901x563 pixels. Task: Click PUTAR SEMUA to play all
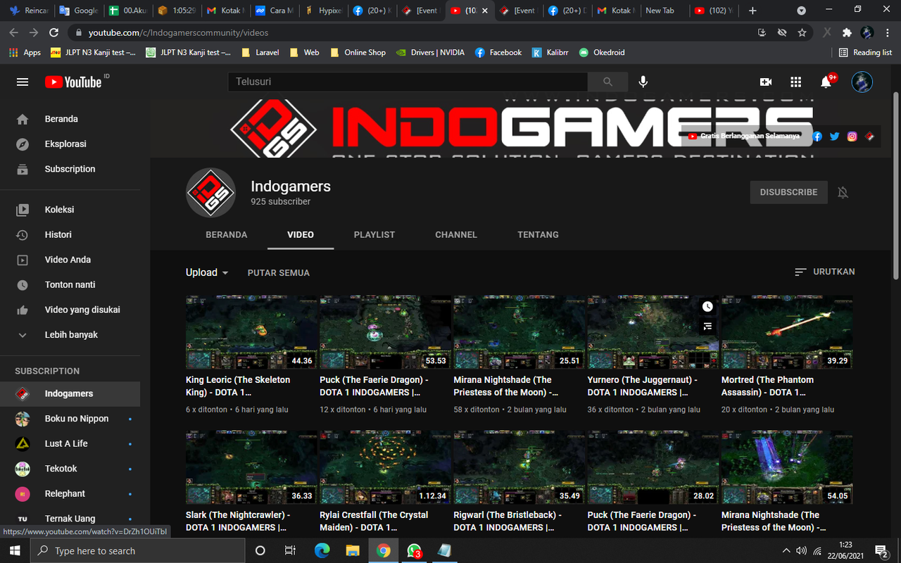279,272
